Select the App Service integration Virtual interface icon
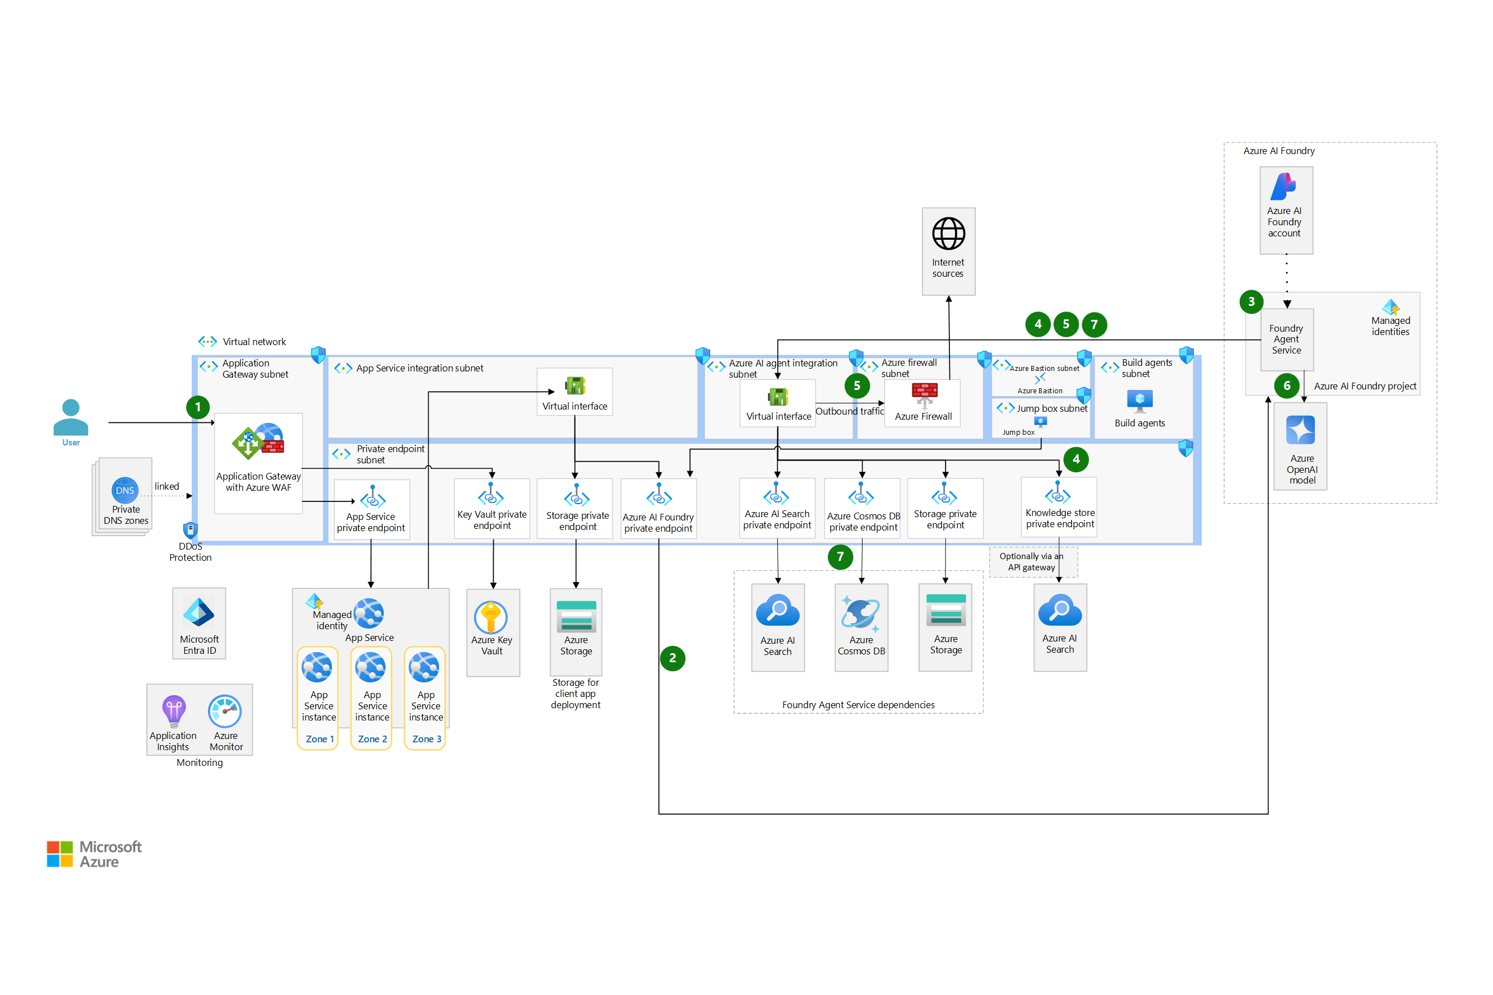The image size is (1493, 995). tap(575, 386)
